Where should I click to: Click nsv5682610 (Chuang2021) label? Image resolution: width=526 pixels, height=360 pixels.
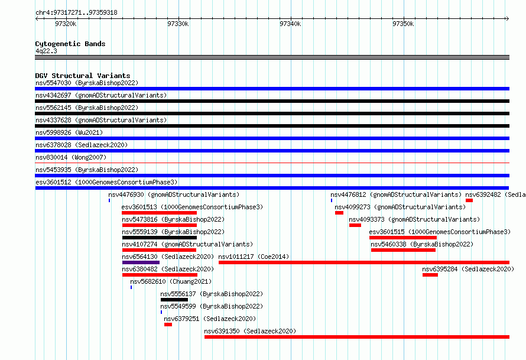click(171, 281)
